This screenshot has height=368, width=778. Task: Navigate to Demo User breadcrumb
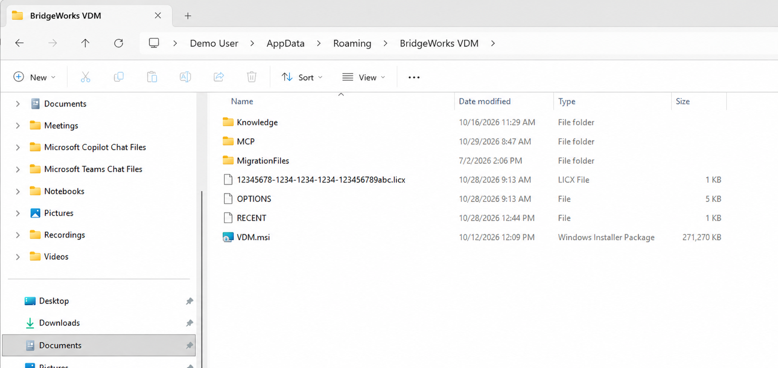[x=214, y=43]
